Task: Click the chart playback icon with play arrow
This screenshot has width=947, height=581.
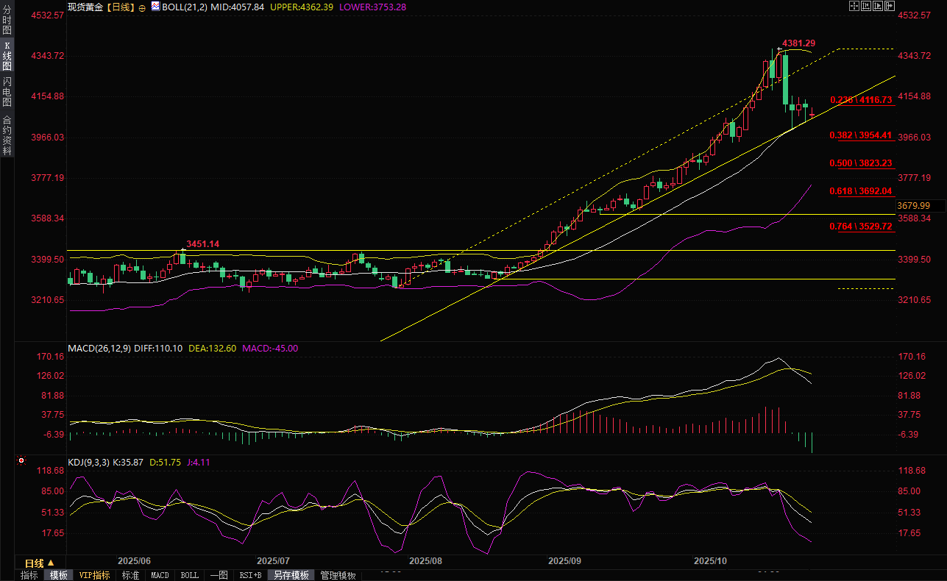Action: coord(877,6)
